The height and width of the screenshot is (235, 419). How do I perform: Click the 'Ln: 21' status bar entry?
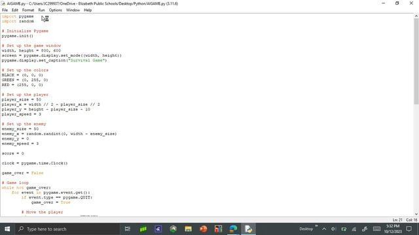coord(397,220)
